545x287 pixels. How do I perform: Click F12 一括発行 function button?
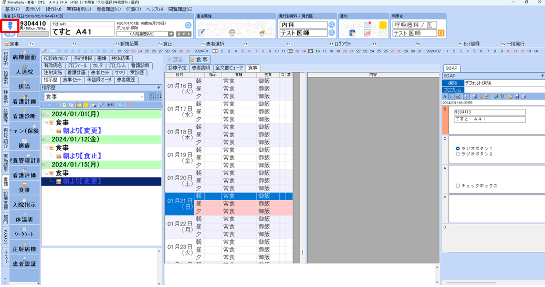click(512, 43)
